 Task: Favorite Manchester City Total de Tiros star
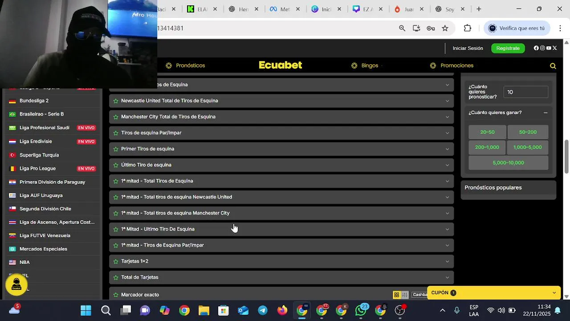116,117
